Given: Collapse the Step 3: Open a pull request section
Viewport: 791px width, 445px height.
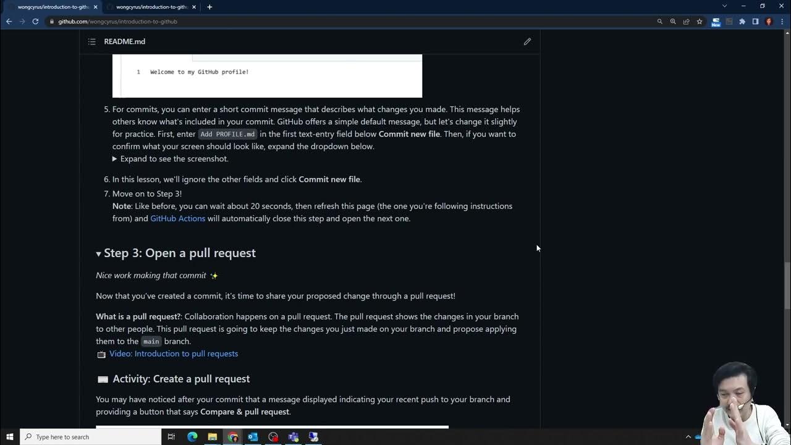Looking at the screenshot, I should 98,253.
